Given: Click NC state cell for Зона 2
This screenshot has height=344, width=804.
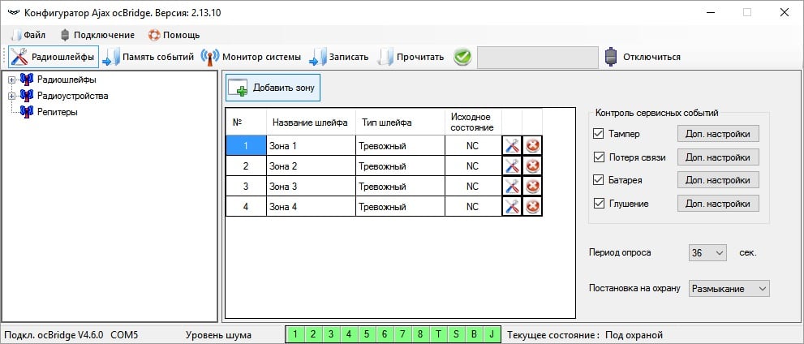Looking at the screenshot, I should (473, 166).
